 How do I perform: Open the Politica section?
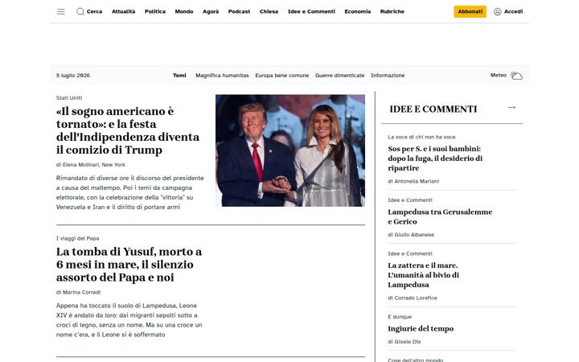(155, 12)
